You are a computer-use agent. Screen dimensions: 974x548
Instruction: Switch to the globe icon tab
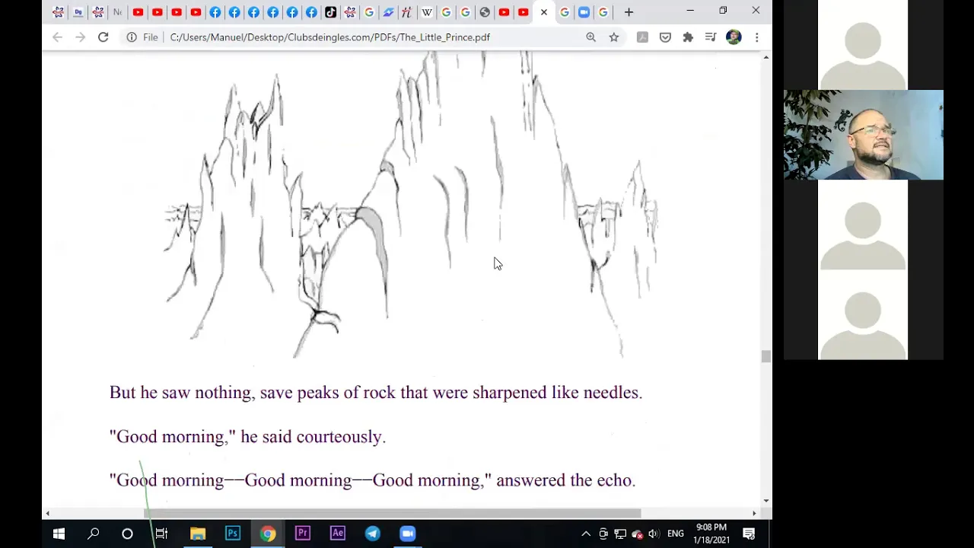pos(484,12)
